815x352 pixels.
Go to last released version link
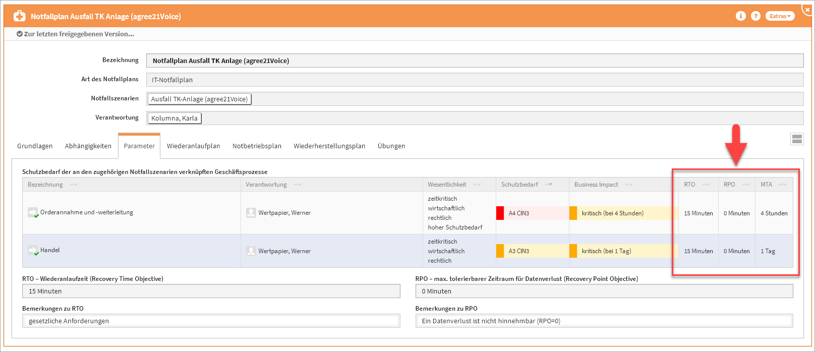coord(76,34)
